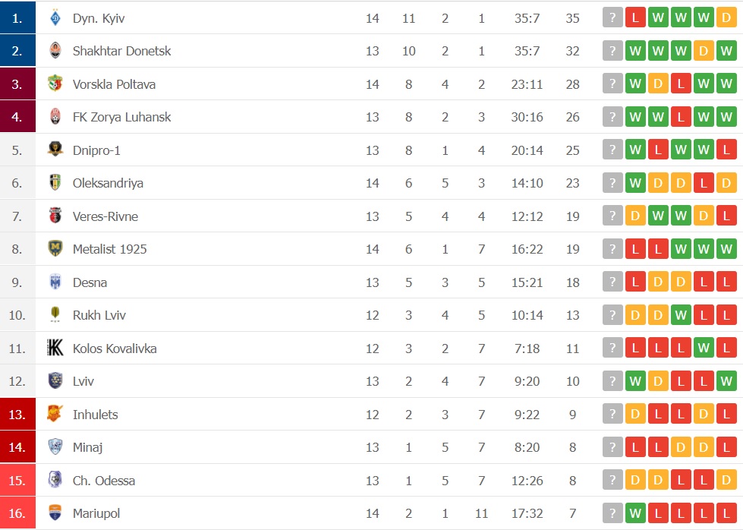Click the Inhulets orange team crest
The image size is (743, 530).
(x=55, y=415)
